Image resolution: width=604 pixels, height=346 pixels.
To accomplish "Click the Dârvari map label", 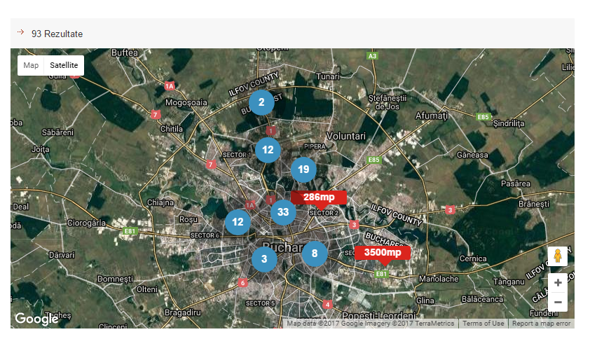I will pos(62,255).
